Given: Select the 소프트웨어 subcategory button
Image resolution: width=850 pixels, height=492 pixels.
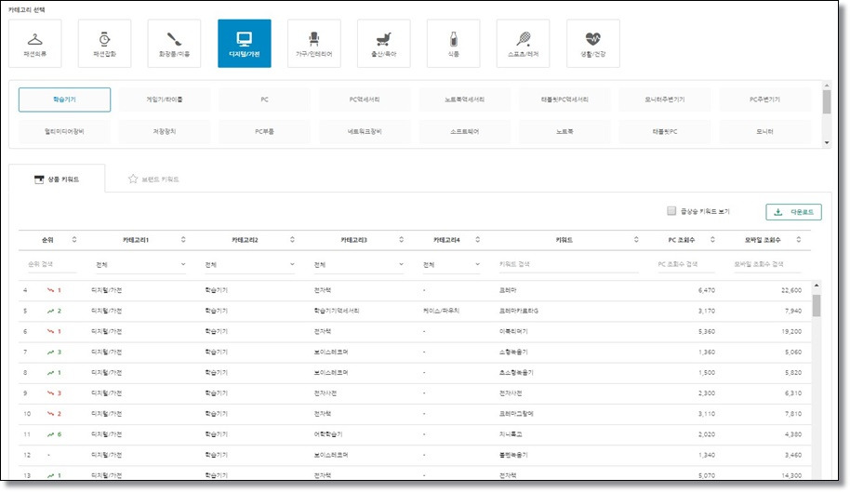Looking at the screenshot, I should pos(465,132).
